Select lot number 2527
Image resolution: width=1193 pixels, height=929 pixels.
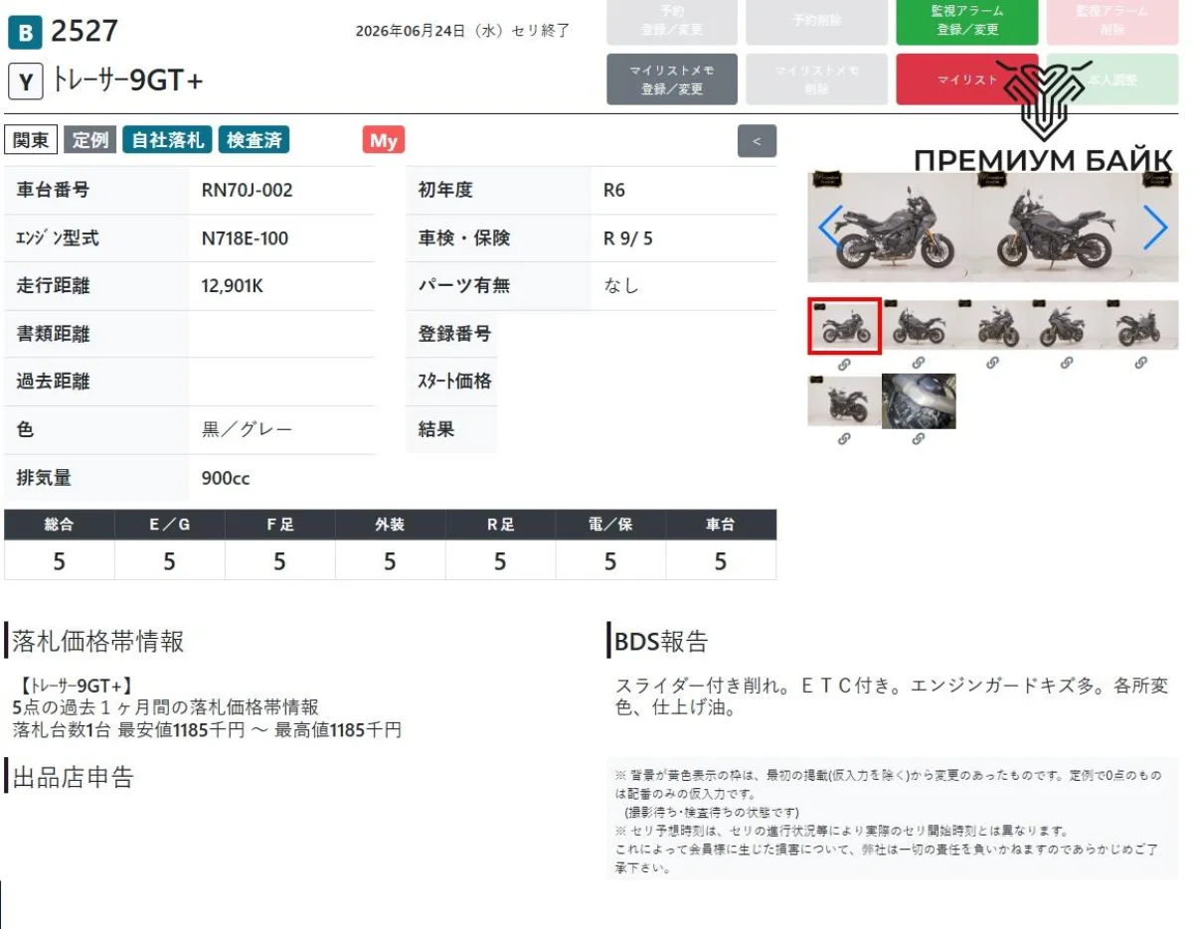[85, 32]
